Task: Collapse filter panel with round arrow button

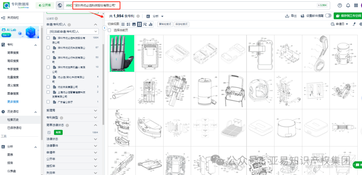Action: point(104,28)
